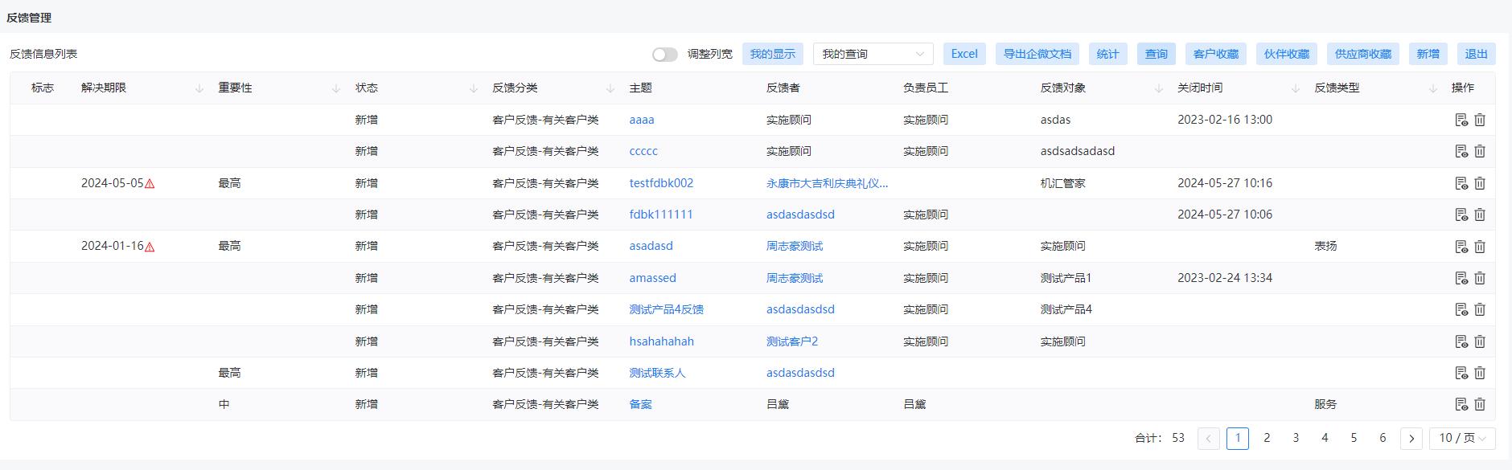Open 统计 statistics
The width and height of the screenshot is (1512, 470).
click(x=1108, y=54)
